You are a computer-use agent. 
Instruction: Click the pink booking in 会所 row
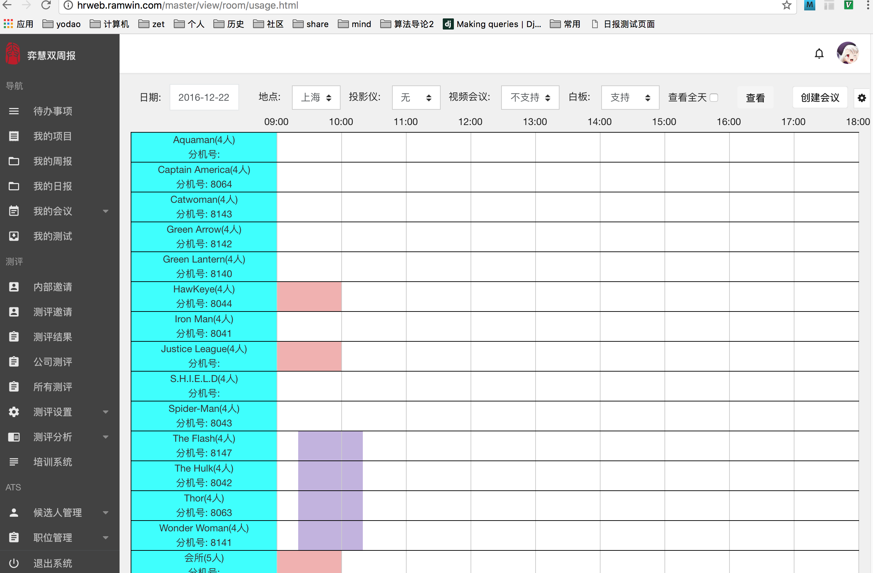309,562
